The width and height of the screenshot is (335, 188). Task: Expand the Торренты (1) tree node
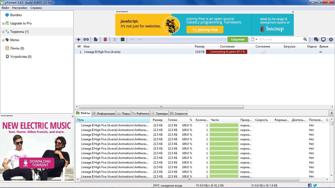coord(3,32)
